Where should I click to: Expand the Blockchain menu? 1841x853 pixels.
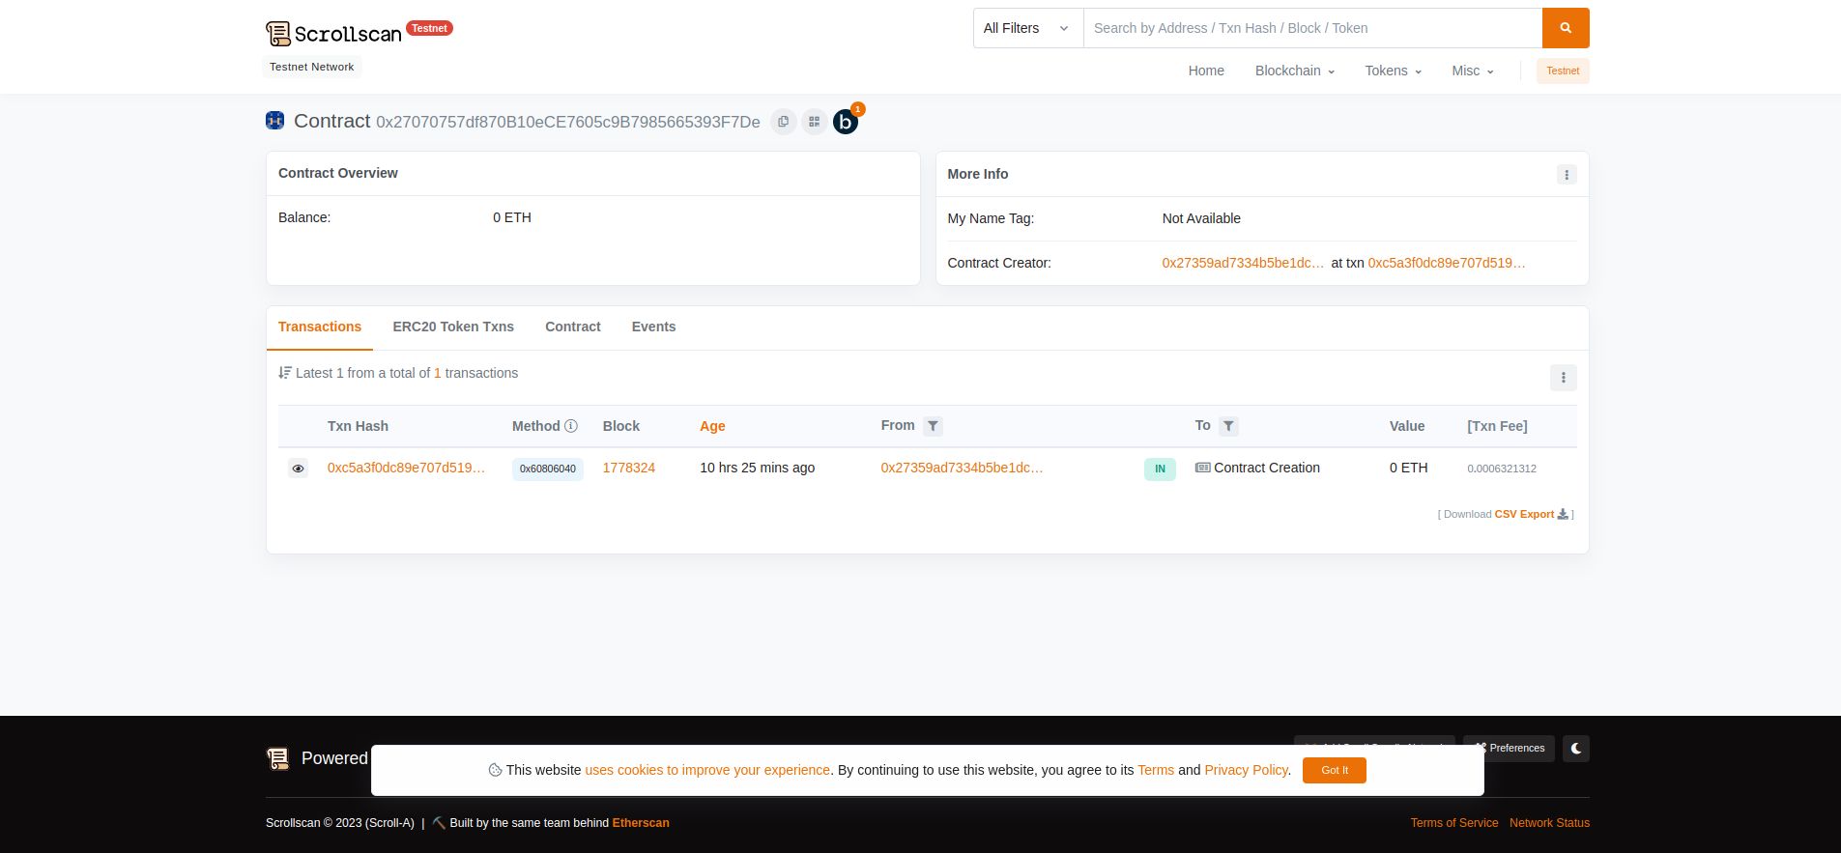point(1295,71)
